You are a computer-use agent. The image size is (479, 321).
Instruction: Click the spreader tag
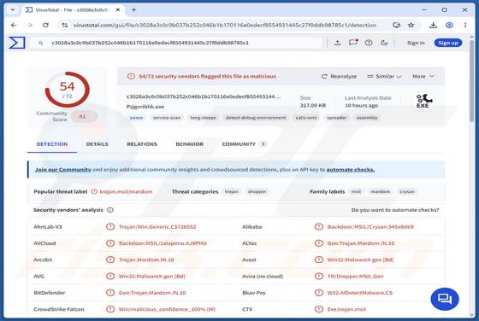pos(337,118)
